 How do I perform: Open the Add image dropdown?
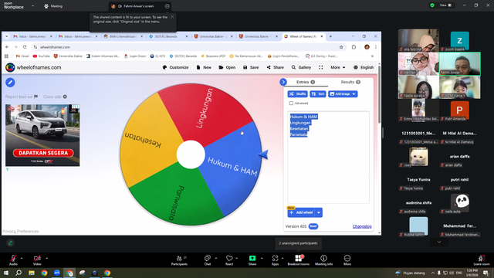tap(343, 94)
